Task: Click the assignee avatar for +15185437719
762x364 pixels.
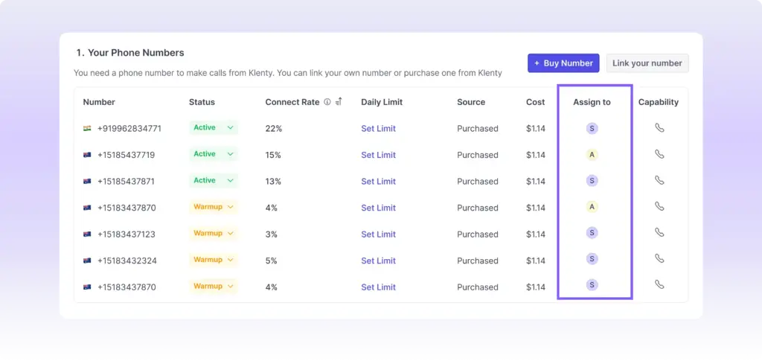Action: pos(592,155)
